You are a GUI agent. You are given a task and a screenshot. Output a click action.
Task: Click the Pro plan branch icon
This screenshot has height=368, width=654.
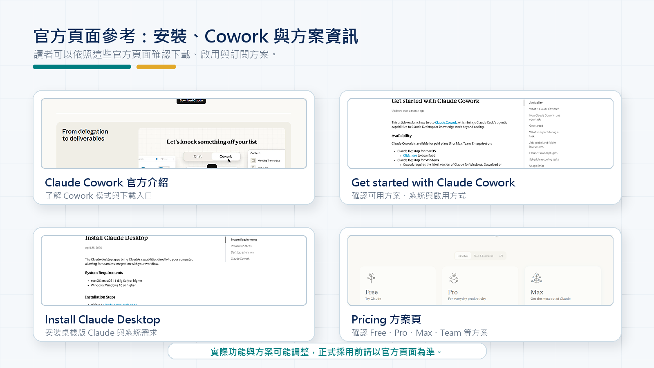tap(454, 278)
